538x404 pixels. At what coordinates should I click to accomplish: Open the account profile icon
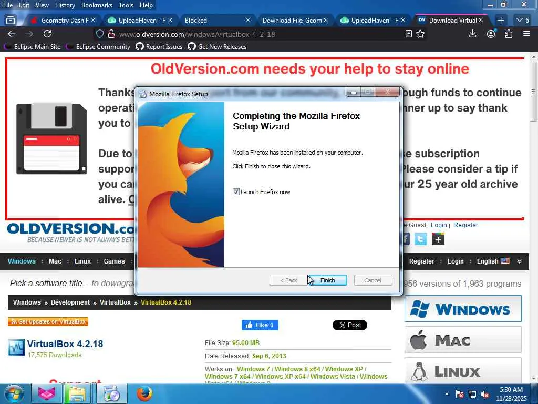click(x=491, y=34)
